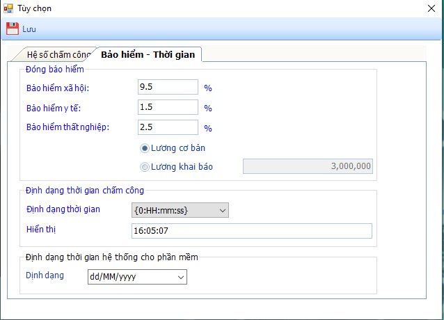Select the Lương khai báo radio button

(x=145, y=167)
